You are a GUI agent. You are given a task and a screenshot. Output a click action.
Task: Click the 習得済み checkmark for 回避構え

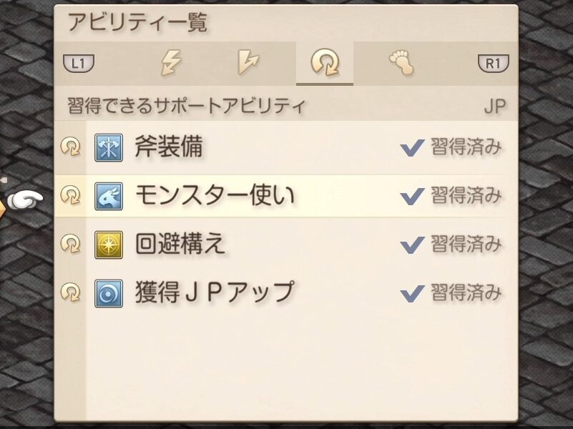point(412,245)
